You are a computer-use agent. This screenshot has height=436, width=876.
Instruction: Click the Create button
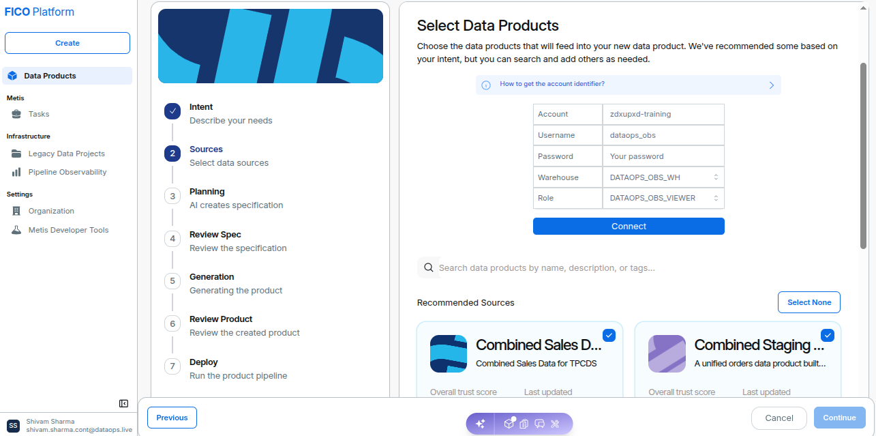coord(67,43)
